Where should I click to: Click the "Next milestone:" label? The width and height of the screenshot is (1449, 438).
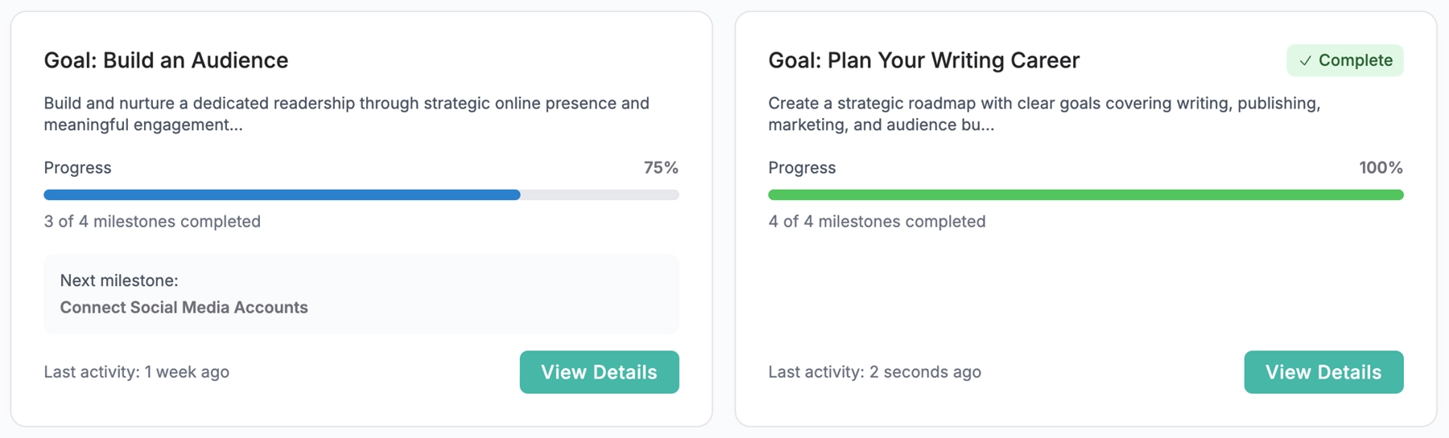tap(119, 280)
